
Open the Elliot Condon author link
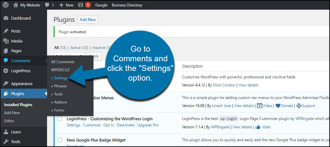(x=225, y=85)
